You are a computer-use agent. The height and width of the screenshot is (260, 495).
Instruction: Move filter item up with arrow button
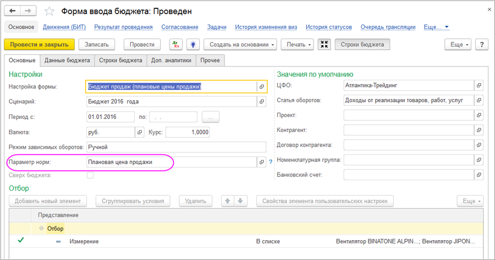click(227, 201)
